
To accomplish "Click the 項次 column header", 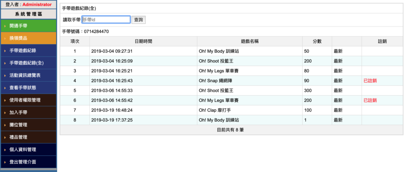I will [75, 41].
